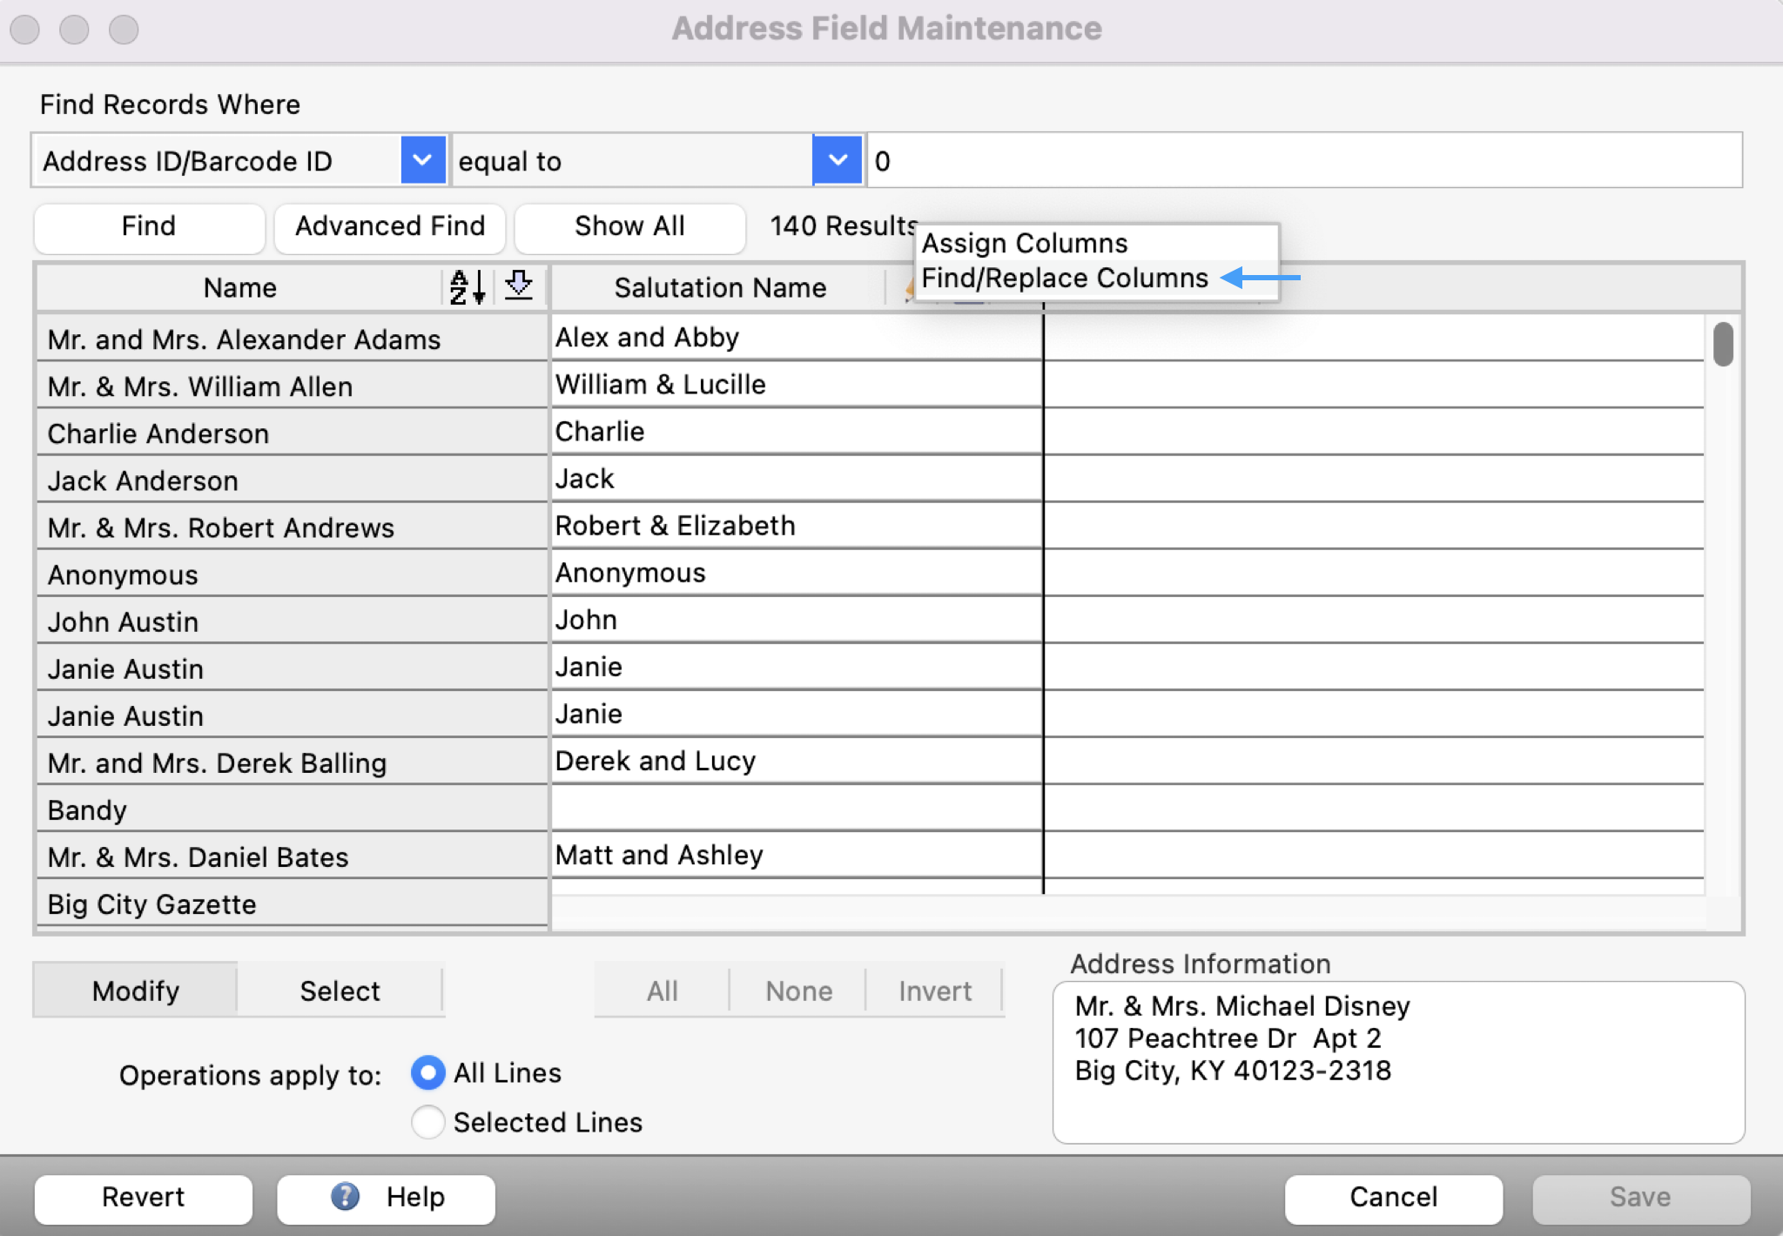The width and height of the screenshot is (1783, 1236).
Task: Open the Address ID/Barcode ID field dropdown
Action: (423, 160)
